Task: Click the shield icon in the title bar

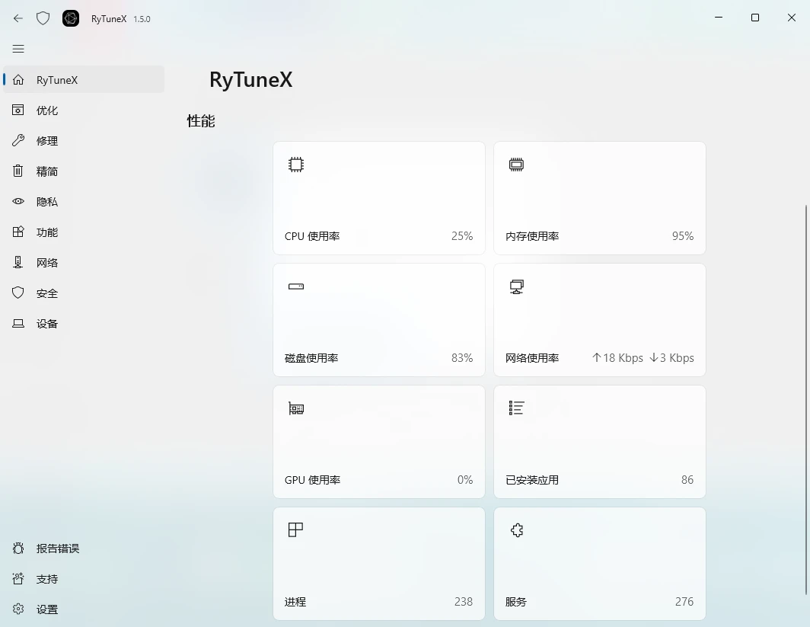Action: click(43, 18)
